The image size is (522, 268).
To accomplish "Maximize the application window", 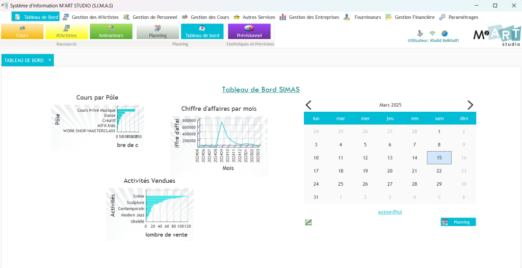I will point(494,6).
